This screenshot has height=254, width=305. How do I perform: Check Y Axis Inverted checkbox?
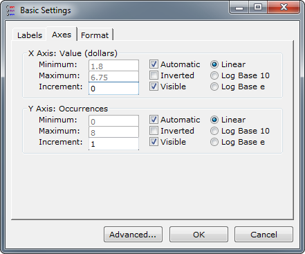pyautogui.click(x=154, y=131)
